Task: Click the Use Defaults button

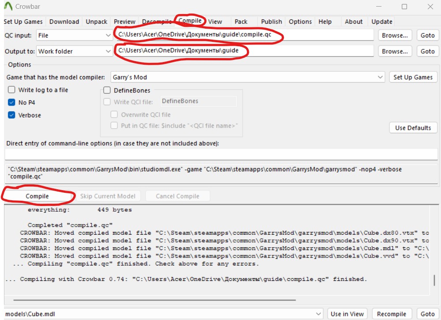Action: pyautogui.click(x=413, y=128)
